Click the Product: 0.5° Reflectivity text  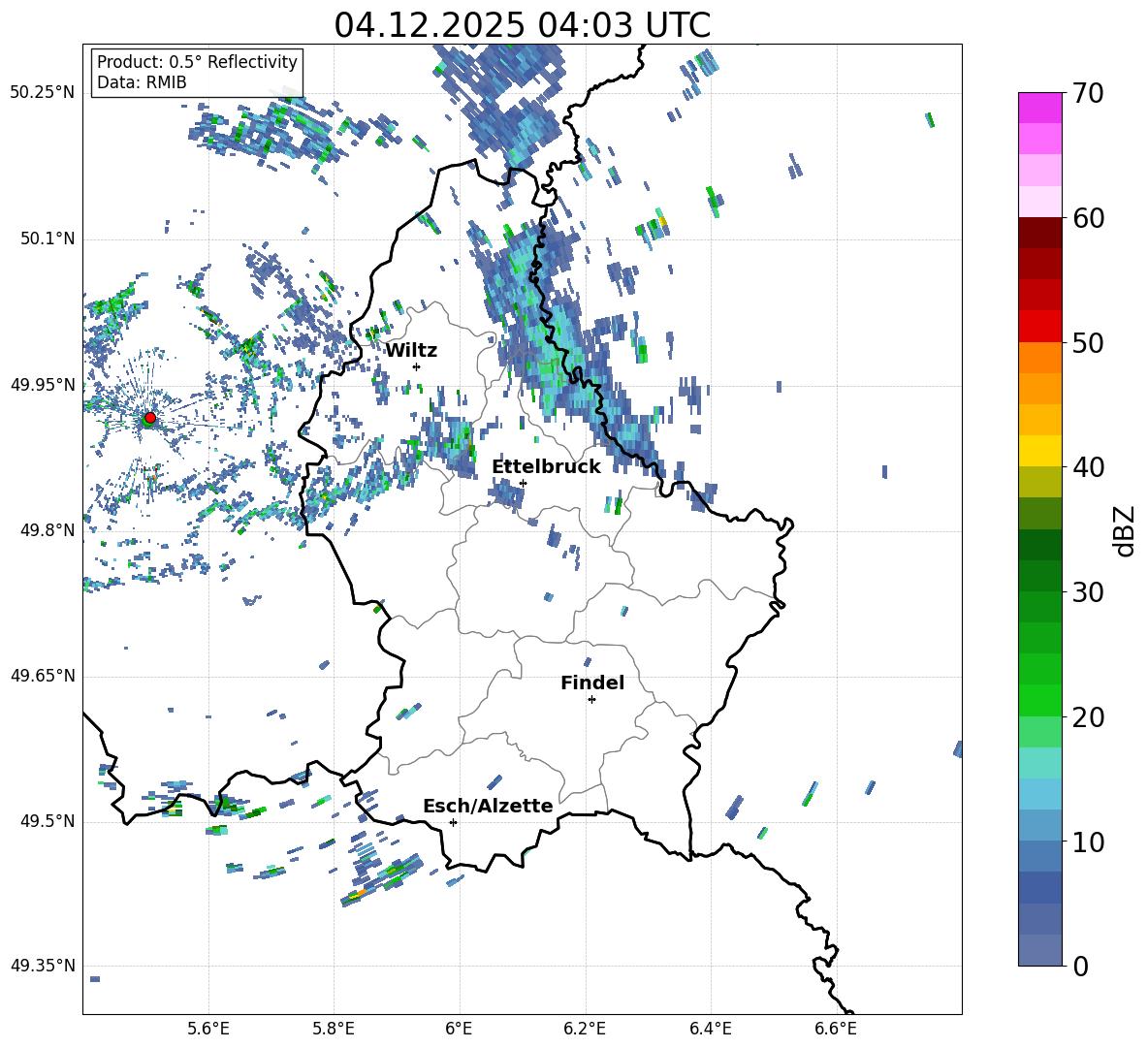(197, 61)
